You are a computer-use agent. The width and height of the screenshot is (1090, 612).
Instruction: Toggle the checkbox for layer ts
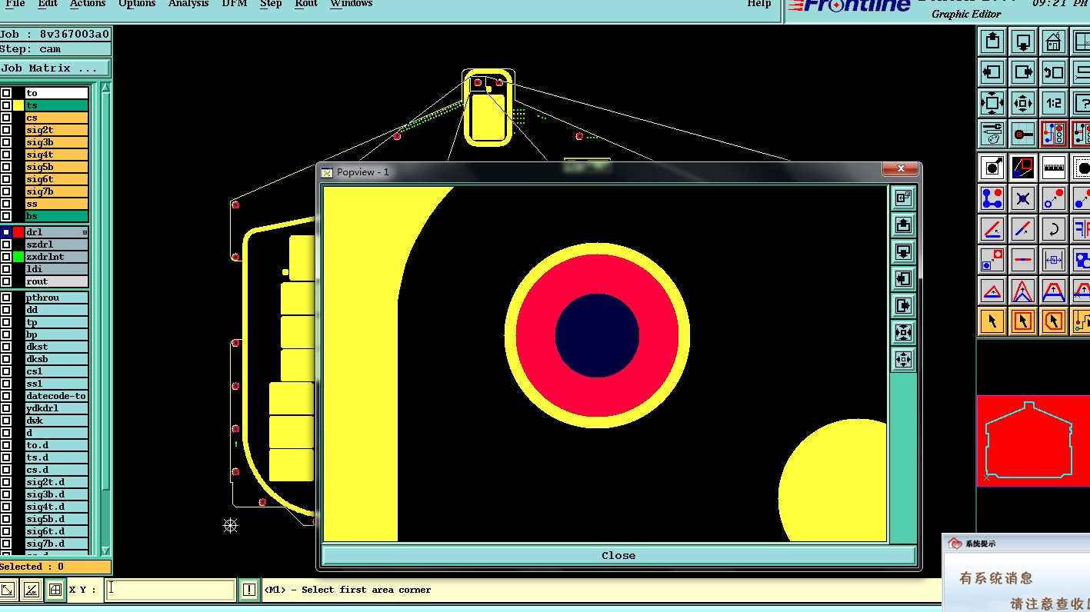tap(6, 105)
